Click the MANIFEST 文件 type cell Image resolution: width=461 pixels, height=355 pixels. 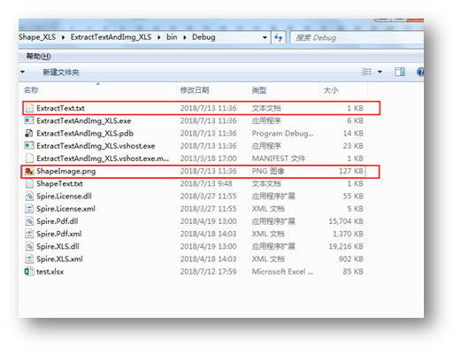coord(279,158)
